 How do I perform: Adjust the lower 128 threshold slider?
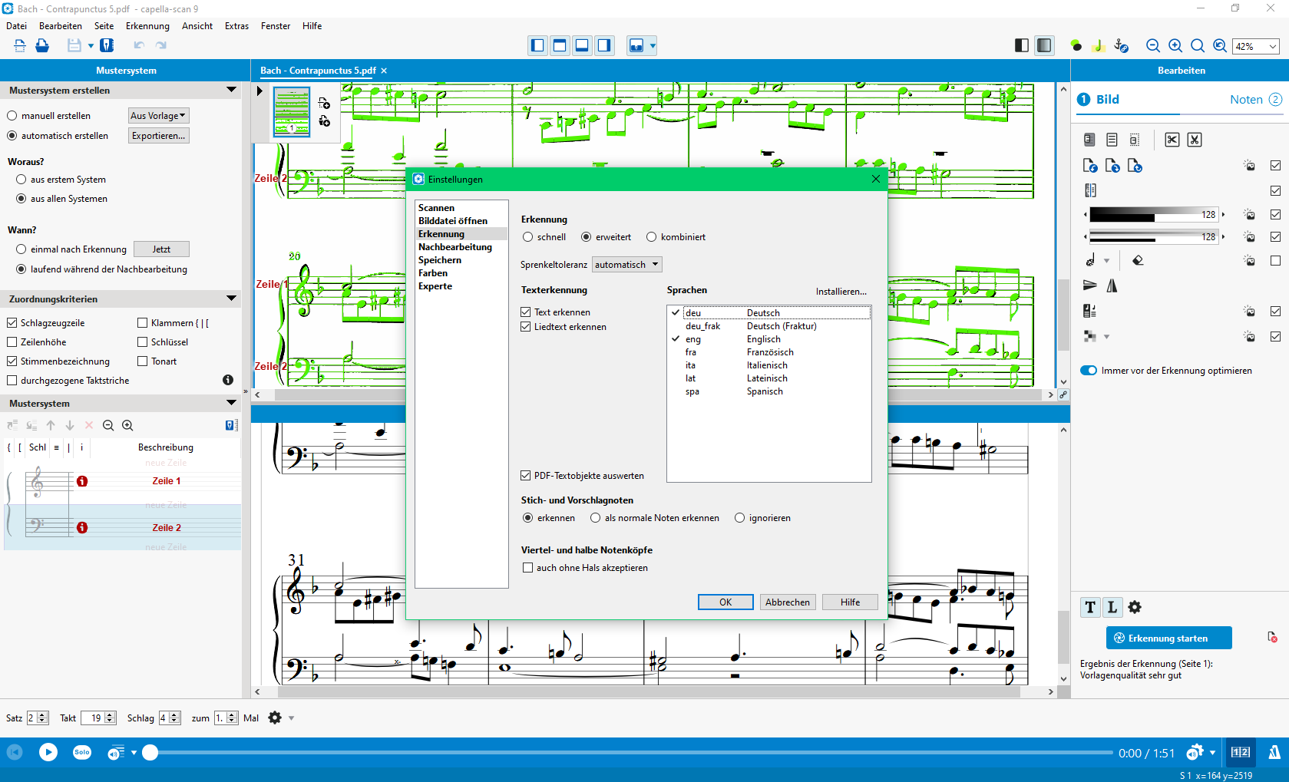click(1154, 237)
